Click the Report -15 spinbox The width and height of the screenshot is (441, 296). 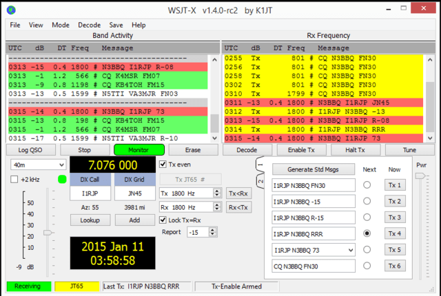[x=202, y=232]
